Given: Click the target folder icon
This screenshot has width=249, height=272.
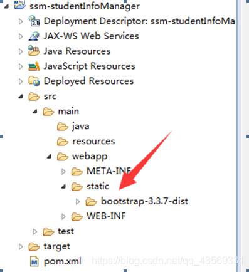Looking at the screenshot, I should tap(34, 247).
